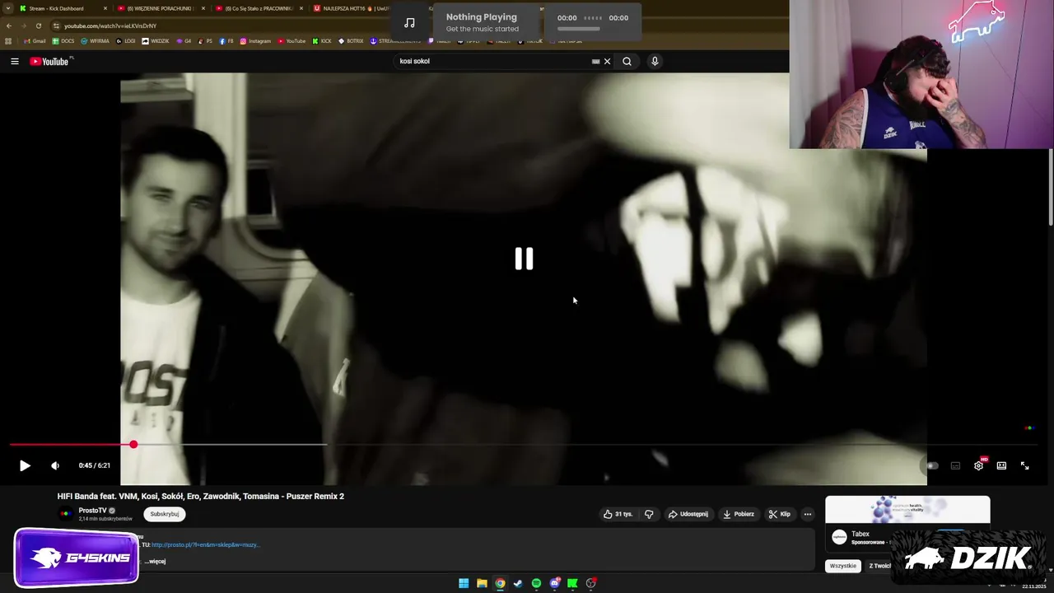The width and height of the screenshot is (1054, 593).
Task: Share the video via Udostępnij
Action: [x=688, y=514]
